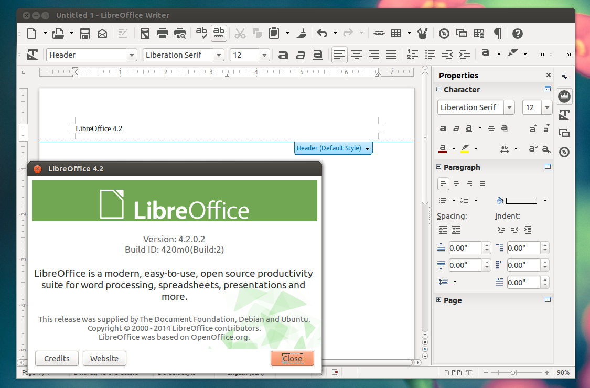Toggle automatic spell checking

218,33
